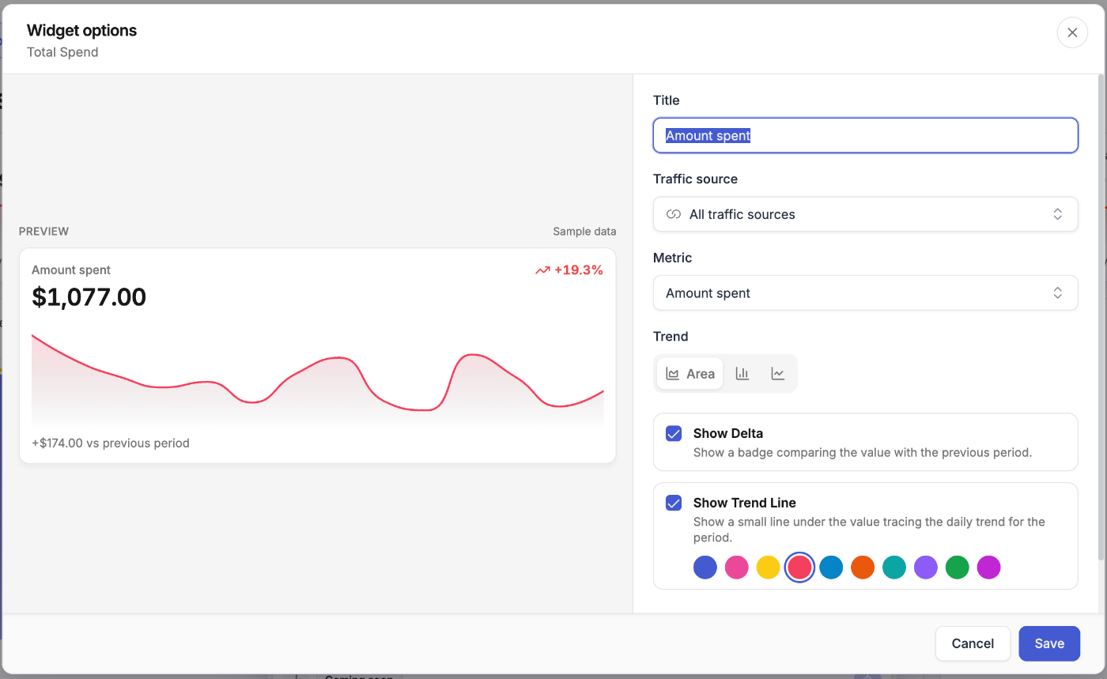Select the Area trend type
The height and width of the screenshot is (679, 1107).
tap(690, 374)
